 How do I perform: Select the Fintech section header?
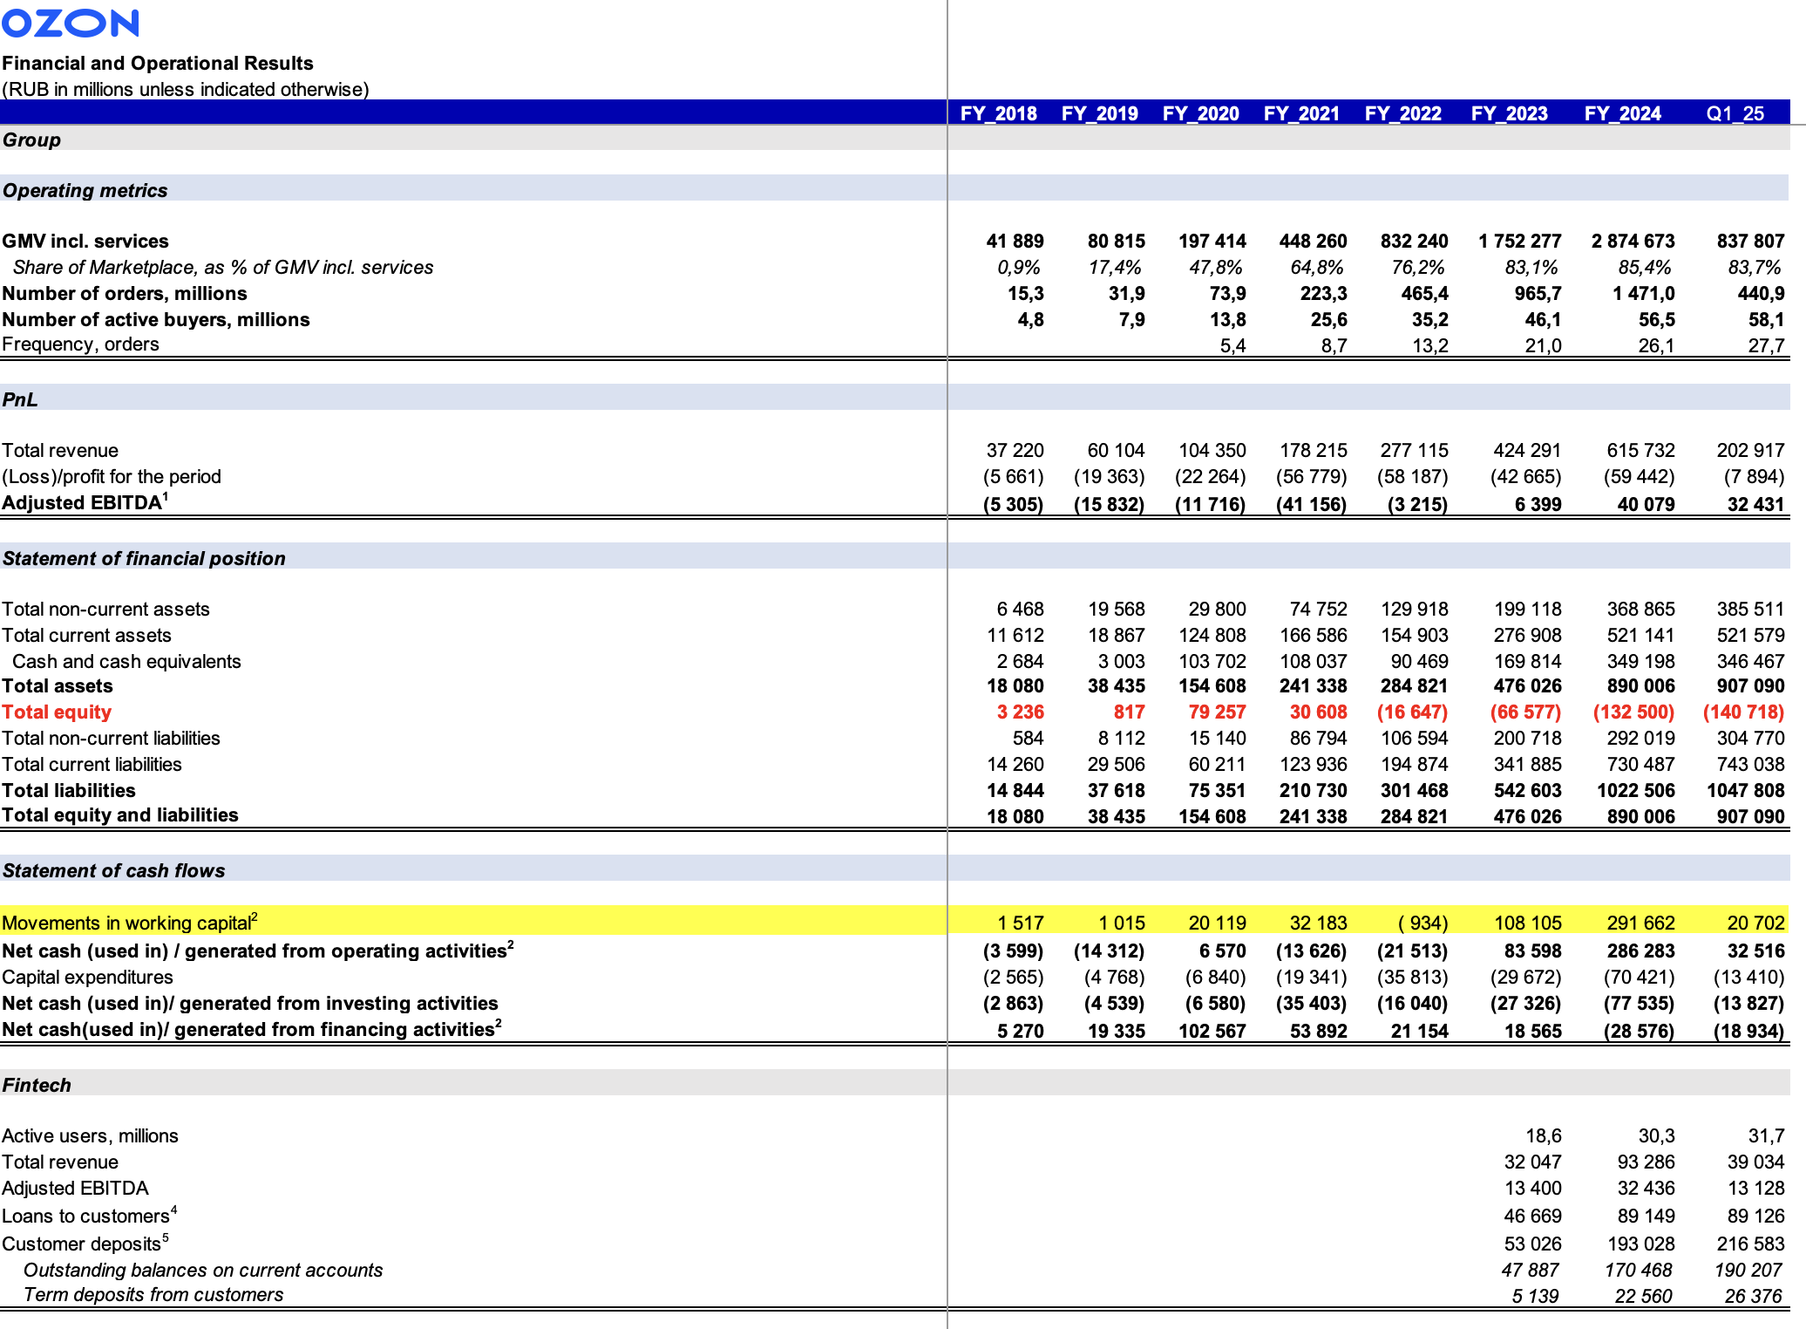pyautogui.click(x=37, y=1085)
